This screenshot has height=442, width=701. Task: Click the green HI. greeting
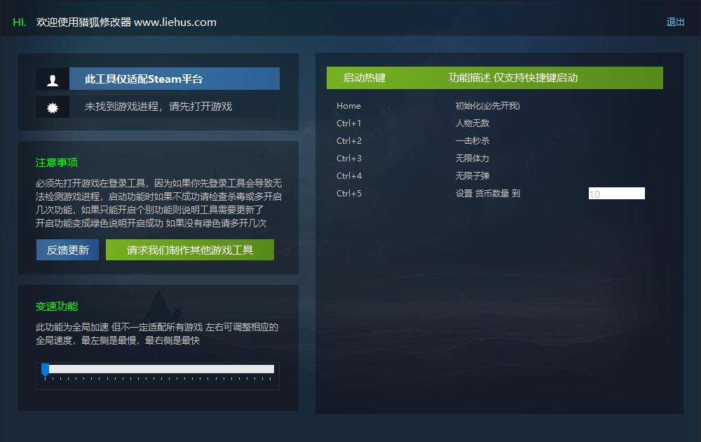click(x=20, y=22)
